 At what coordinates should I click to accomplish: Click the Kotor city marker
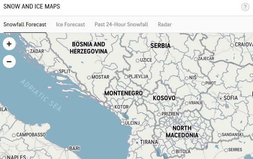coord(112,108)
